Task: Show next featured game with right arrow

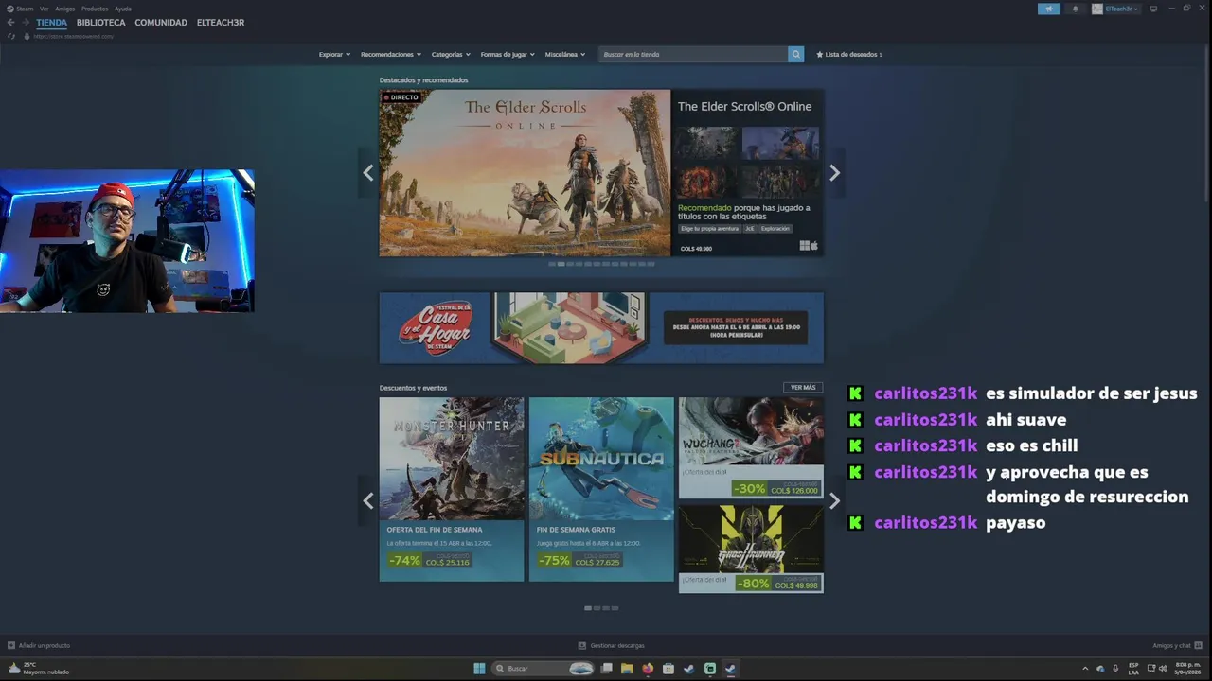Action: click(834, 173)
